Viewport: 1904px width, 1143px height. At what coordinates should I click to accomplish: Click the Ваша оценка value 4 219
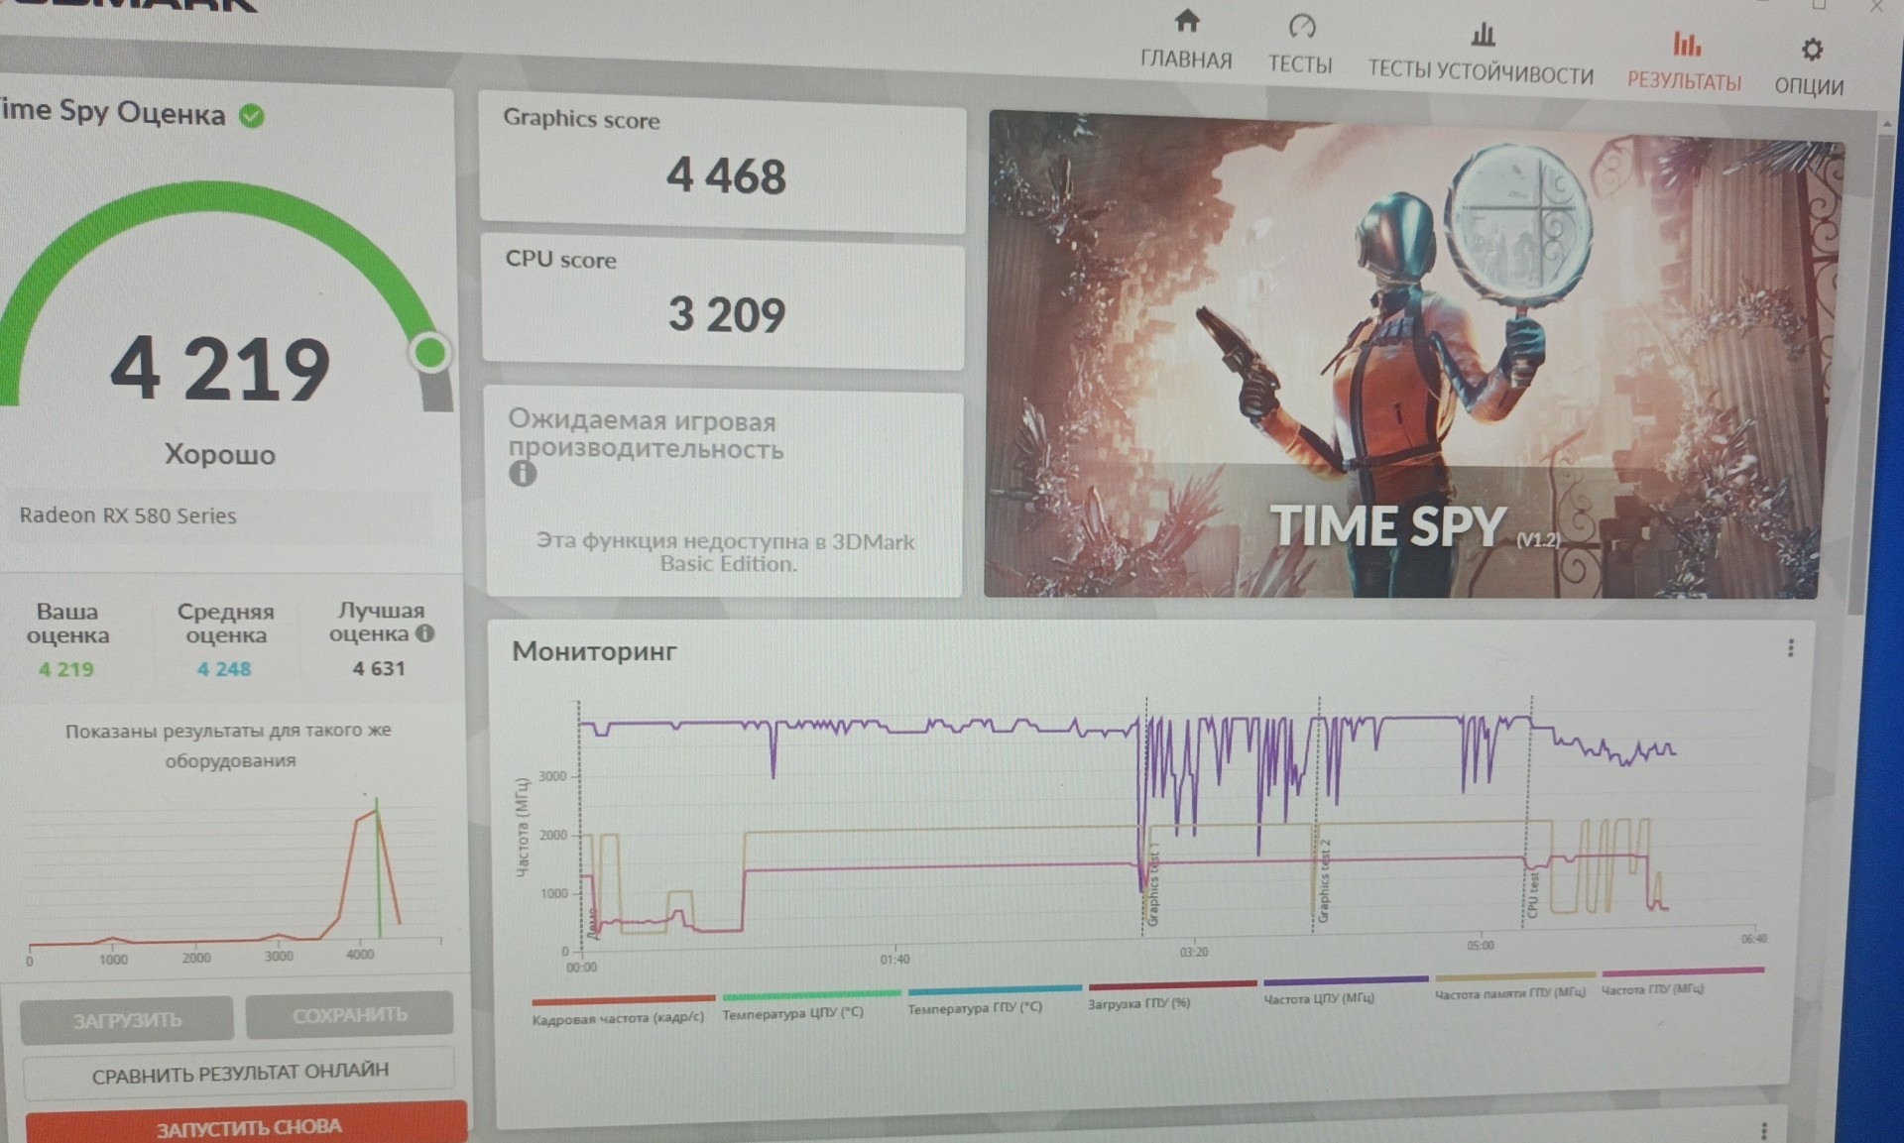point(66,670)
